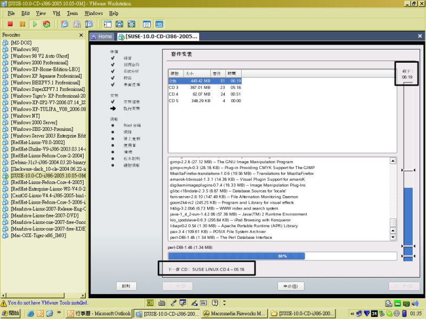Toggle the Favorites sidebar toolbar icon
The width and height of the screenshot is (426, 319).
pos(108,24)
